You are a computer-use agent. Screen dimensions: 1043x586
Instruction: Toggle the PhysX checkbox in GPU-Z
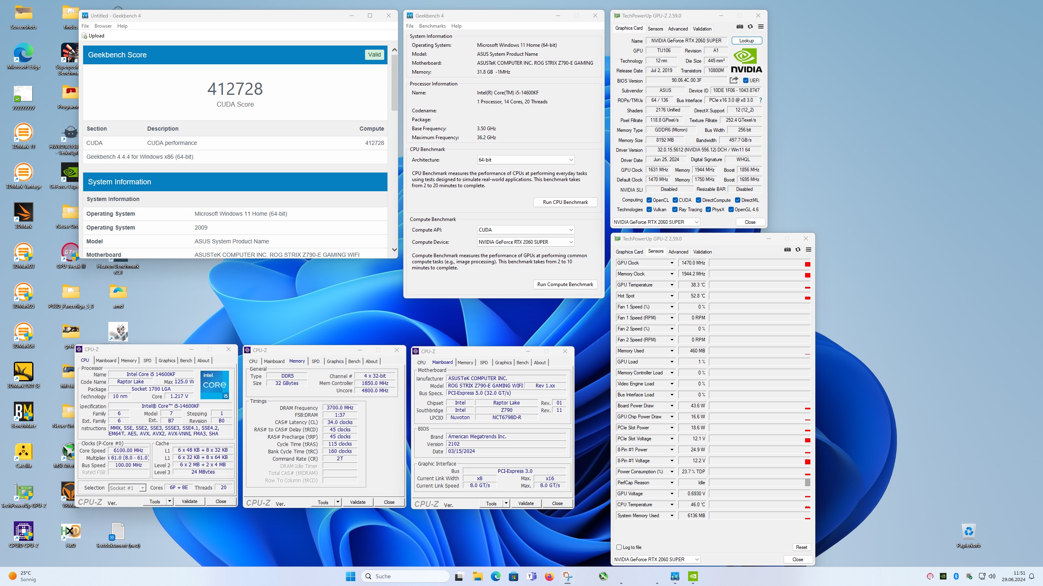[708, 210]
